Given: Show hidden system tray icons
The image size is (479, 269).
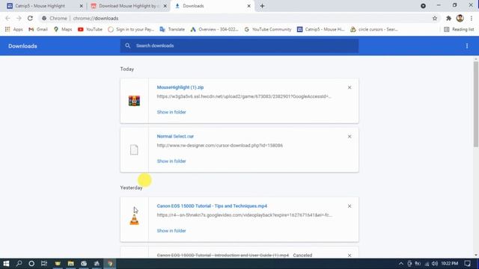Looking at the screenshot, I should coord(401,264).
